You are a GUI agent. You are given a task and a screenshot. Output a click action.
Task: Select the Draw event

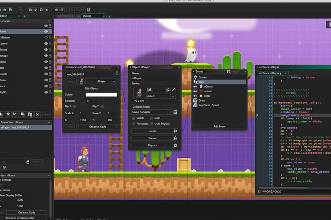tap(219, 100)
